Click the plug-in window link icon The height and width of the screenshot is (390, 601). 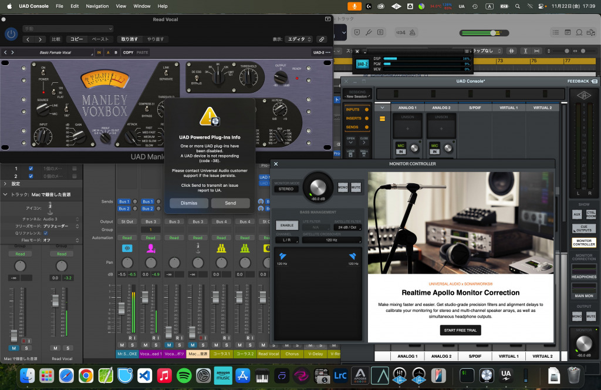point(321,39)
